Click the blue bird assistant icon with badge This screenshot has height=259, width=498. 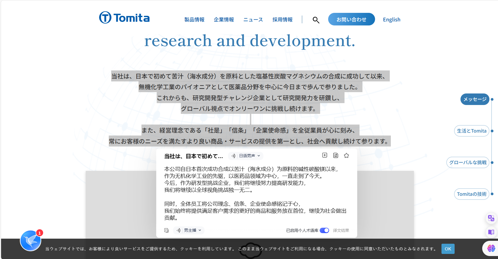(31, 241)
